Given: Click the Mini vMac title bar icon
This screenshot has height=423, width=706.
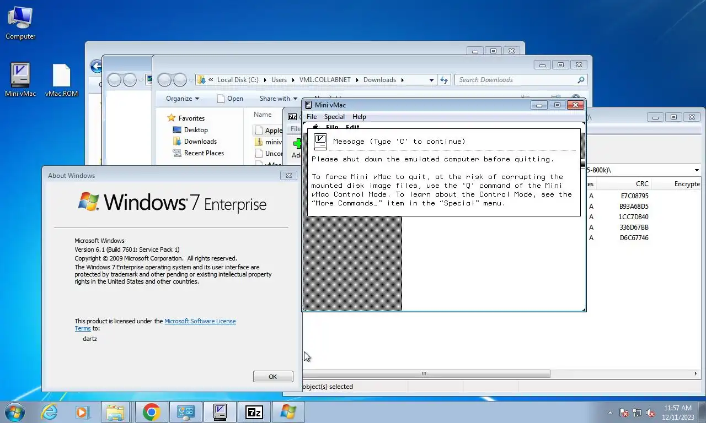Looking at the screenshot, I should 308,105.
